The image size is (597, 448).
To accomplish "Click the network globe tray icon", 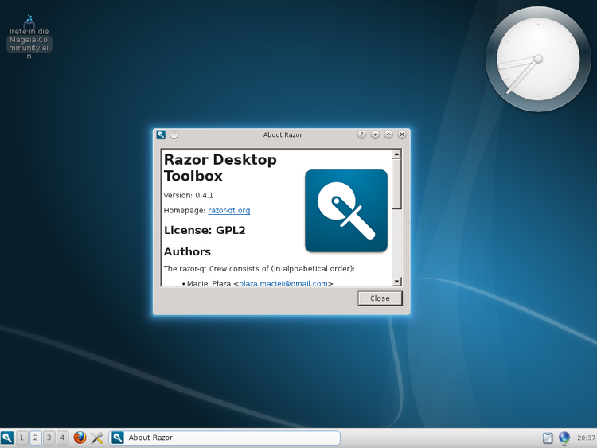I will pyautogui.click(x=564, y=438).
